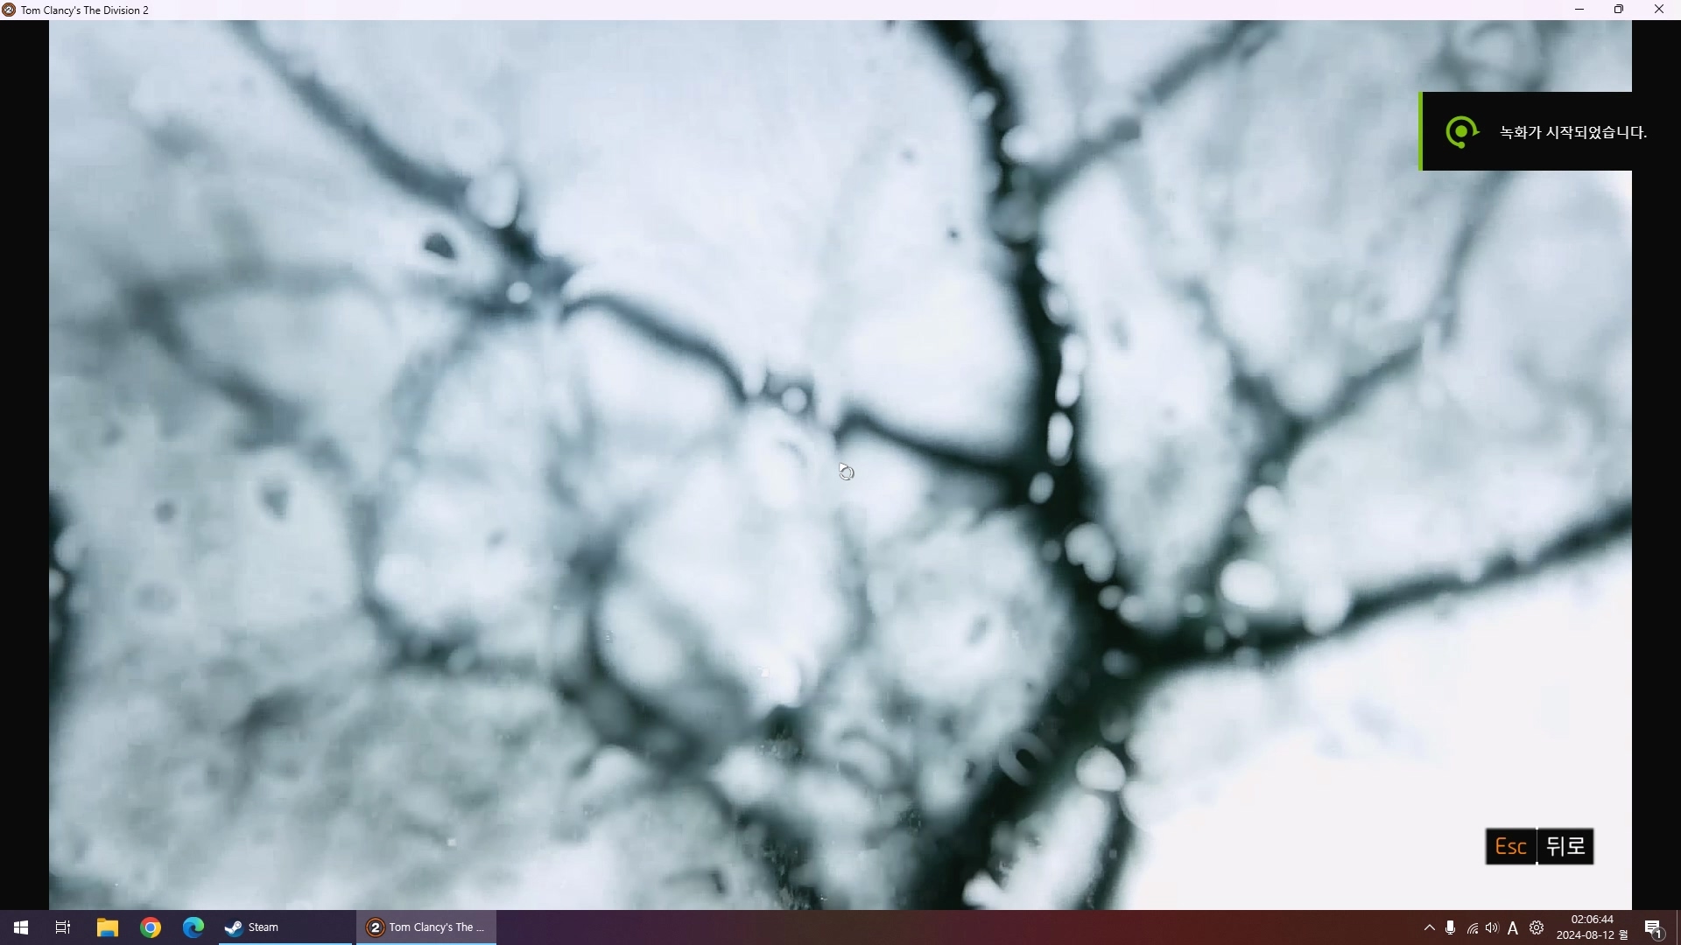Open the Windows Start menu
Viewport: 1681px width, 945px height.
(21, 927)
